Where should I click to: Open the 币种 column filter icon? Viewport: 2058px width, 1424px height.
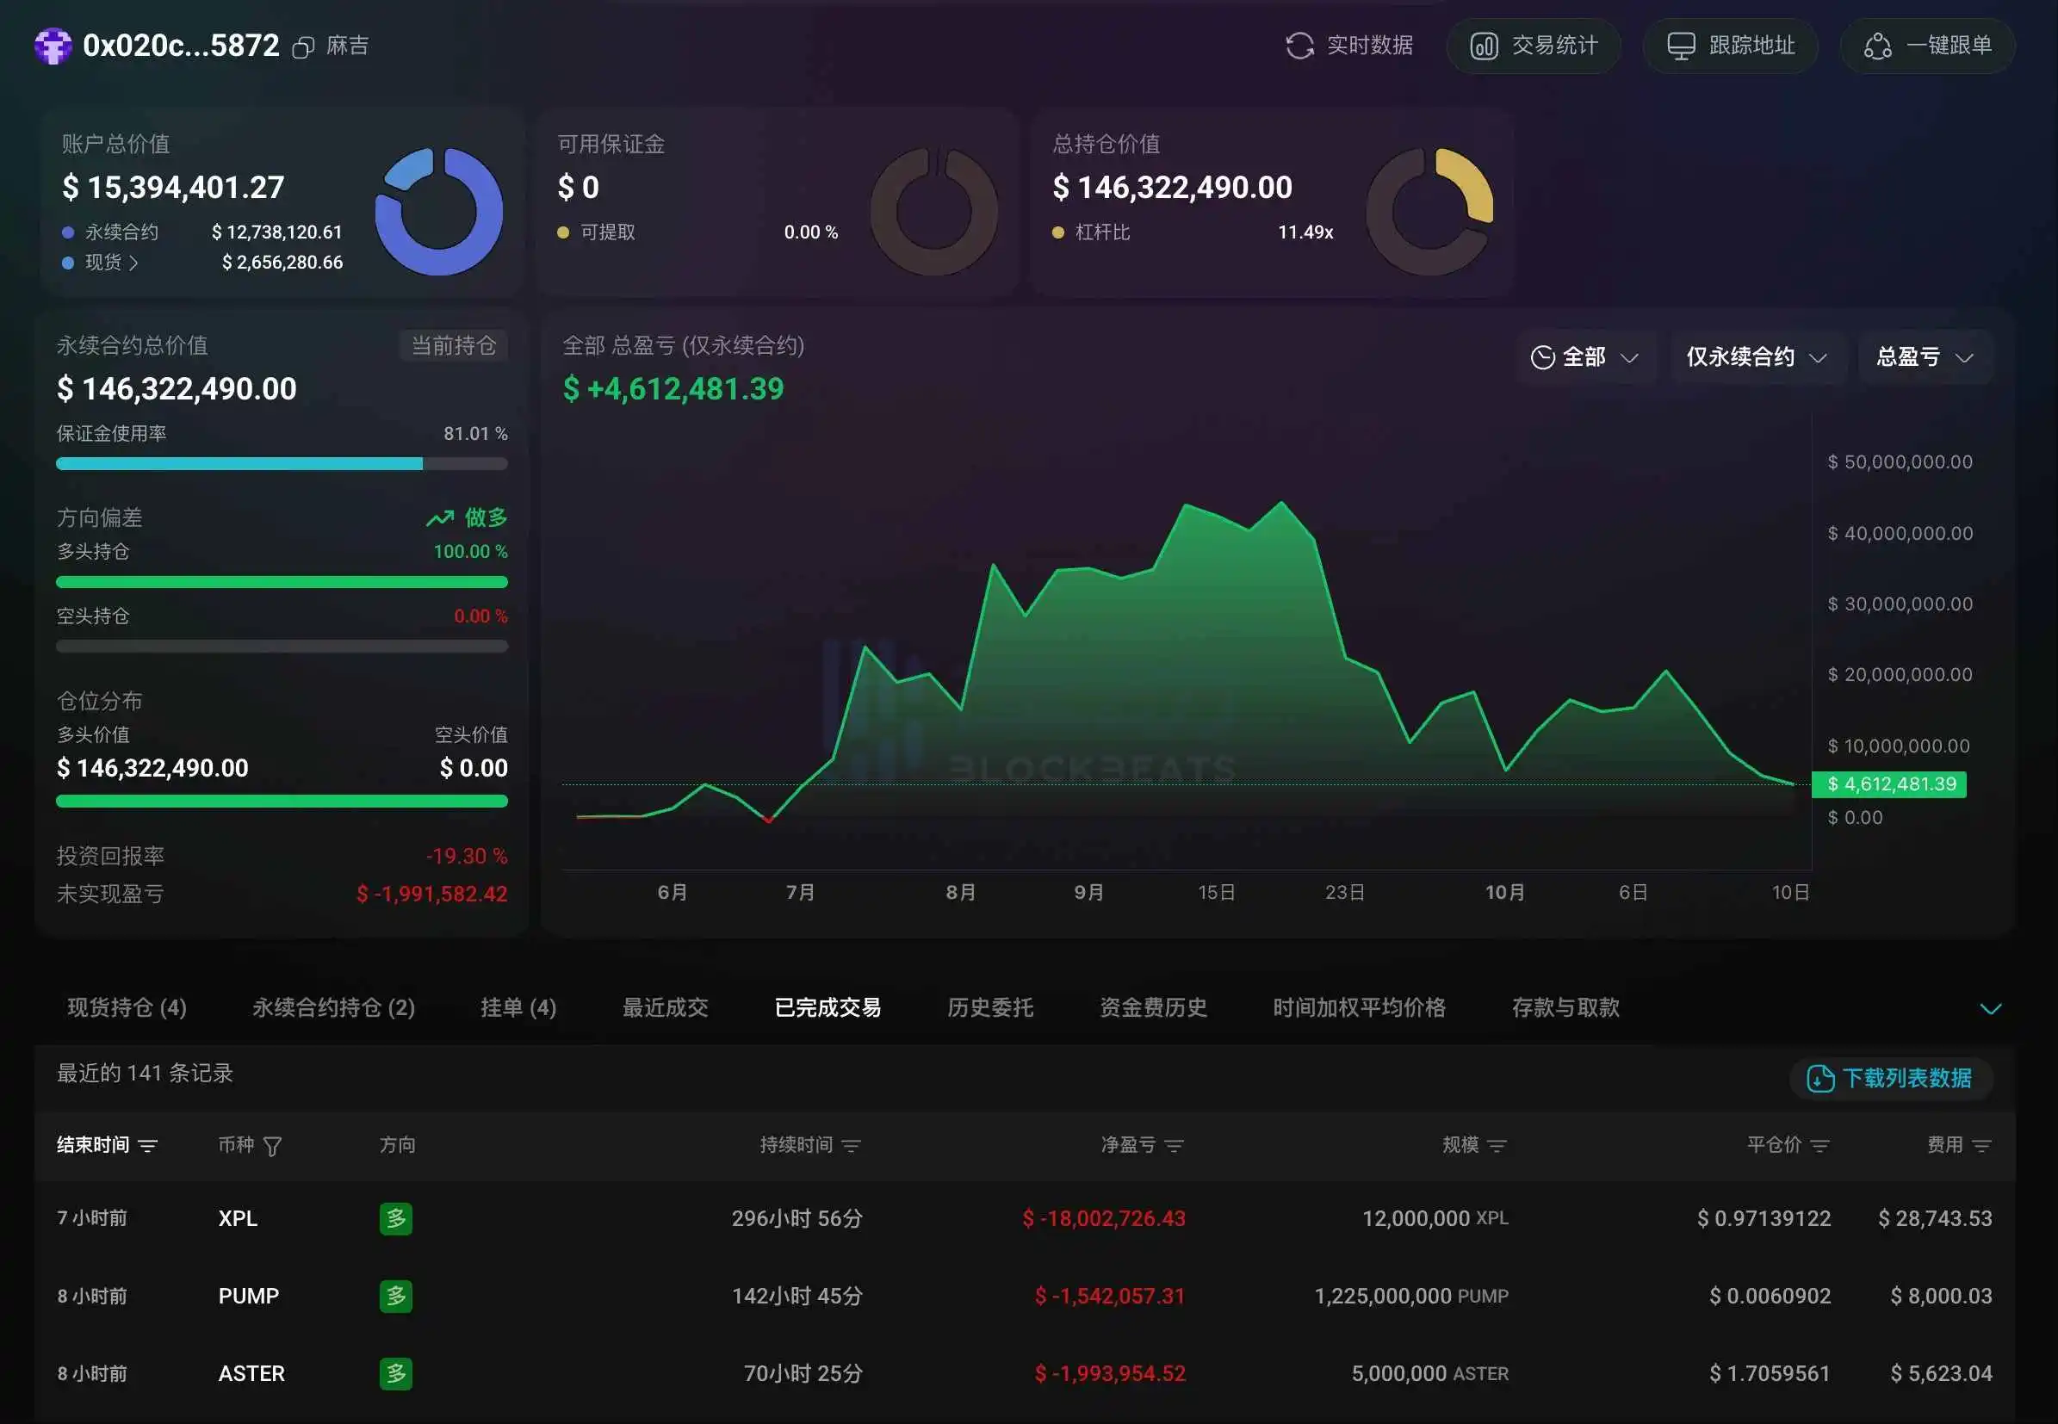[275, 1145]
